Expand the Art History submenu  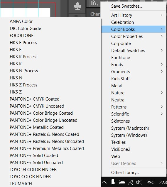point(134,15)
